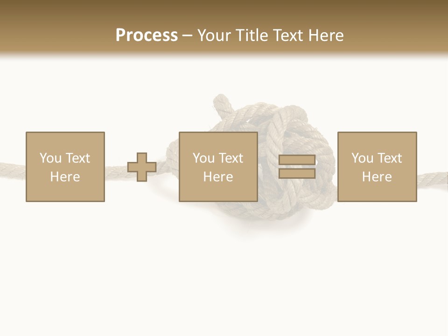Click the plus sign shape

[142, 167]
